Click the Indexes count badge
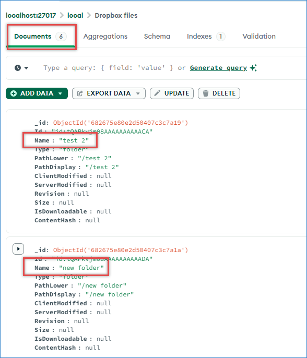The image size is (307, 358). [221, 37]
